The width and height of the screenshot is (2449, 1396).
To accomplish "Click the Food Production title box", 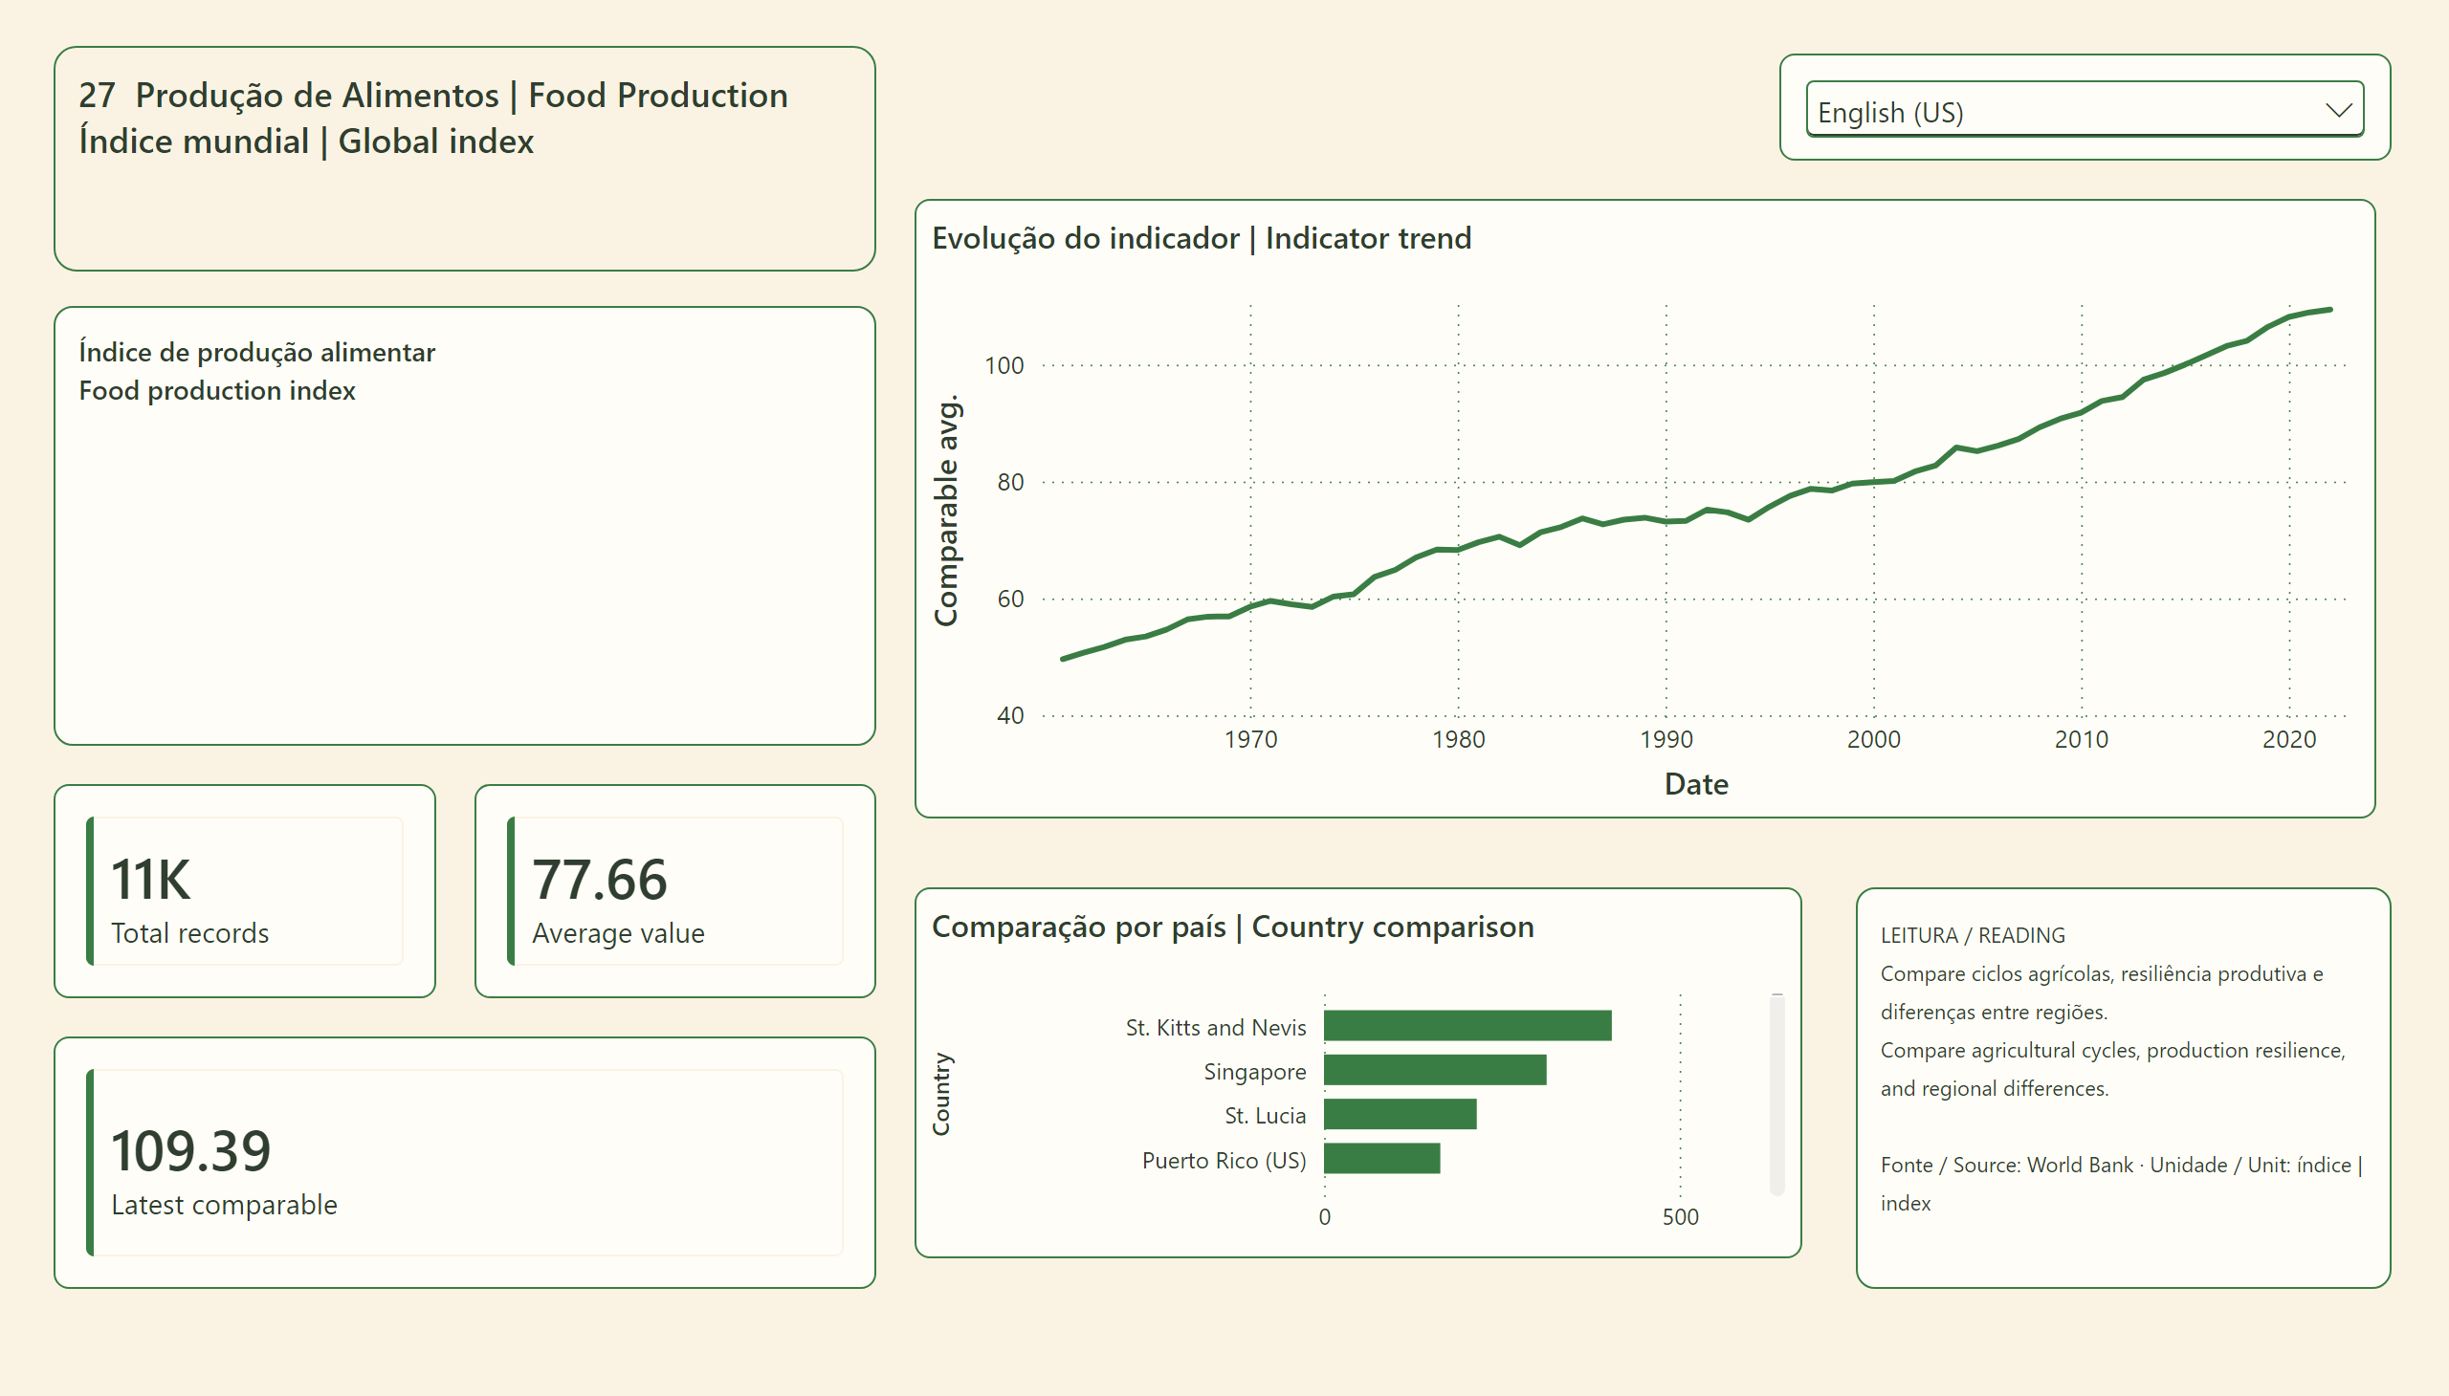I will 464,158.
